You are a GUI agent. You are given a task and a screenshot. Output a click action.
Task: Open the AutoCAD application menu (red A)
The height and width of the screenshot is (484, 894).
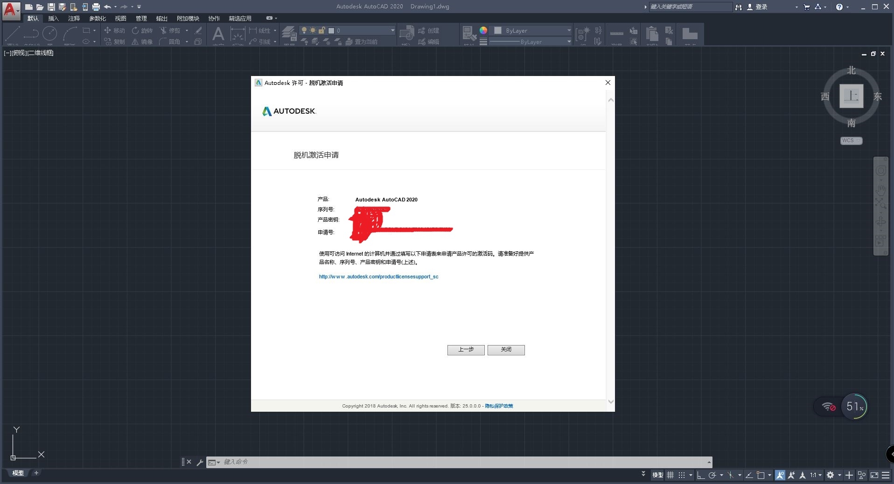click(x=11, y=10)
